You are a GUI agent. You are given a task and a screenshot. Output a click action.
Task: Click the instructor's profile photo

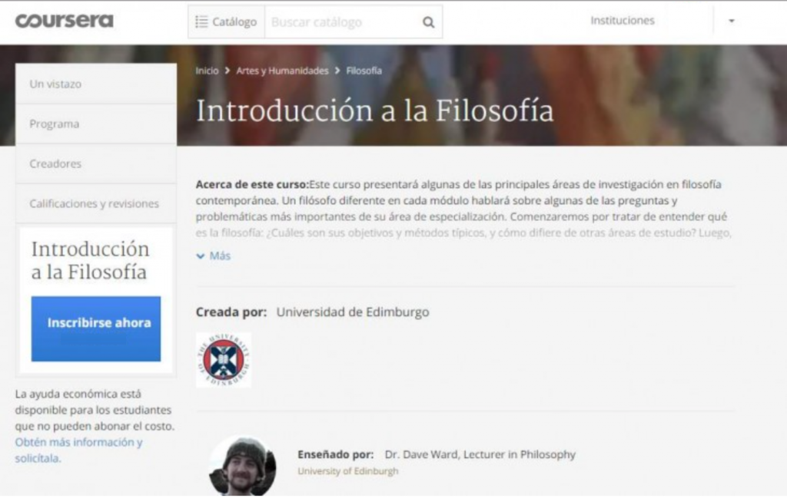tap(242, 466)
